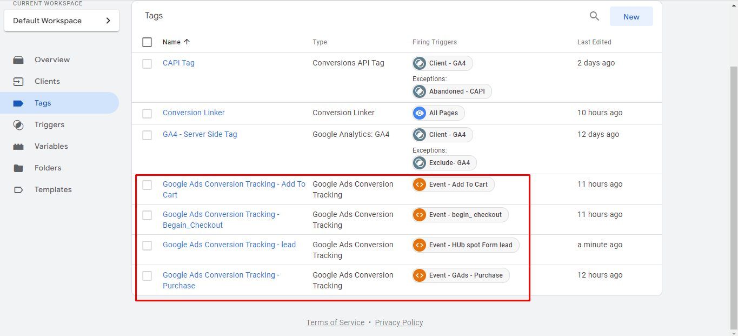Viewport: 738px width, 336px height.
Task: Click the search magnifier icon in Tags
Action: (x=594, y=16)
